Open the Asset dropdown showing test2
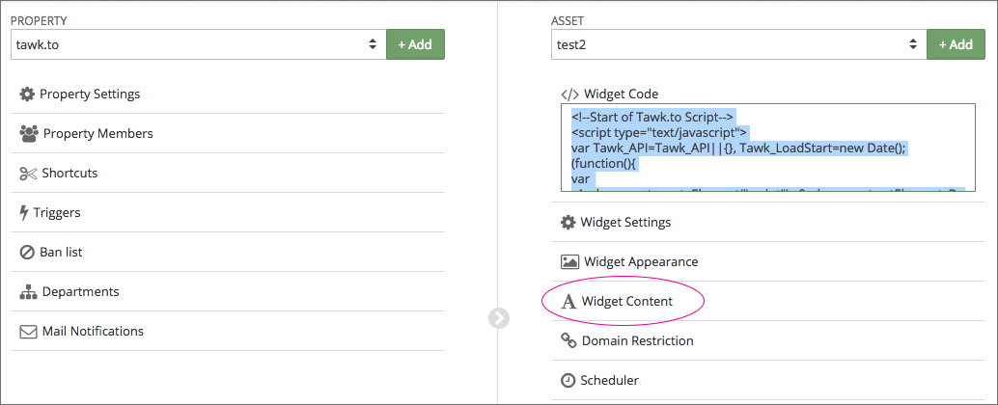 739,44
